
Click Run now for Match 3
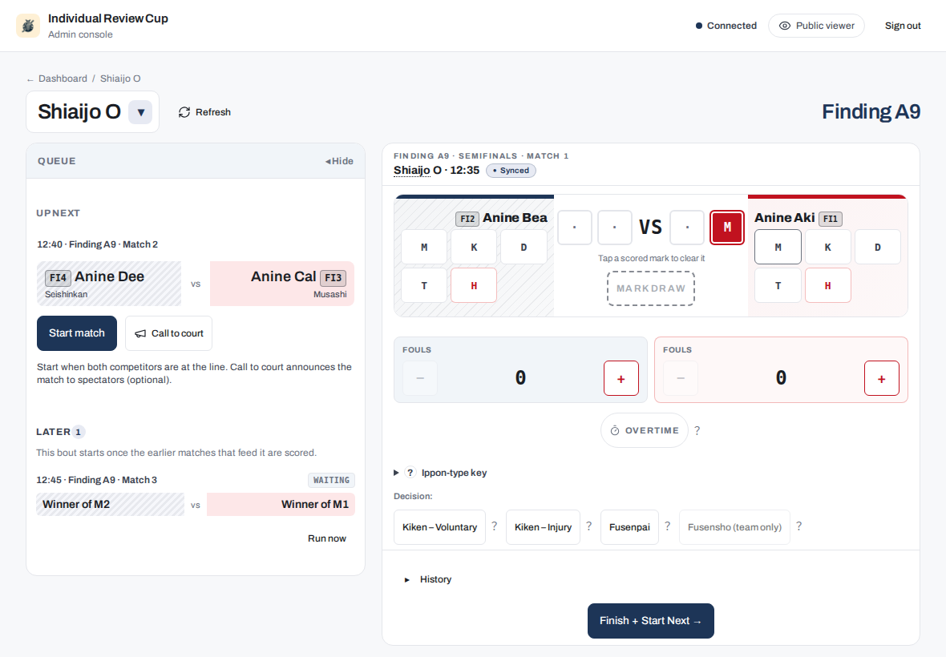point(326,538)
